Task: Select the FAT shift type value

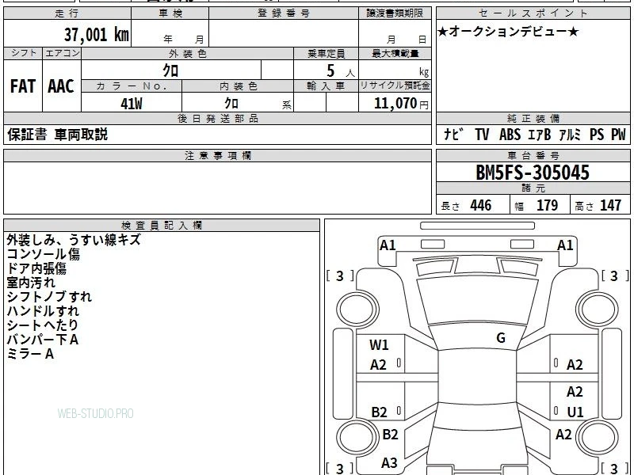Action: point(23,86)
